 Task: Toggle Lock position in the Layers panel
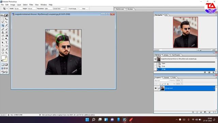165,84
